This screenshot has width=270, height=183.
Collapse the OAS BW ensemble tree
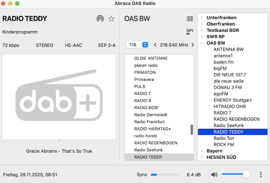pos(202,43)
